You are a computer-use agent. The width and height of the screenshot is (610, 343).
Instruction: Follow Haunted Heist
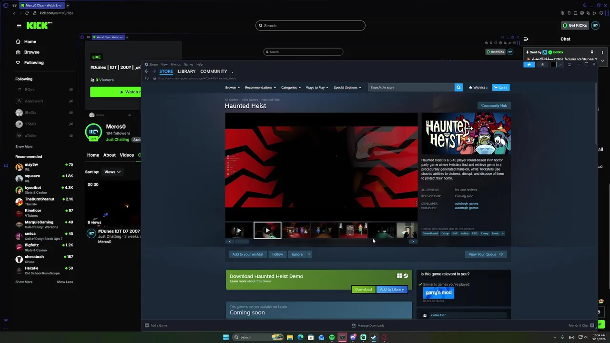tap(277, 254)
